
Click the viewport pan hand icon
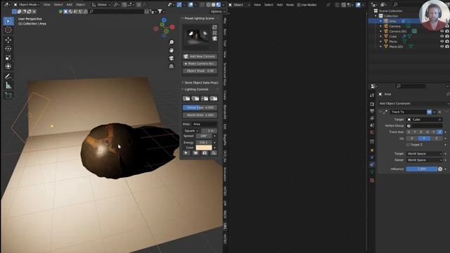tap(172, 50)
